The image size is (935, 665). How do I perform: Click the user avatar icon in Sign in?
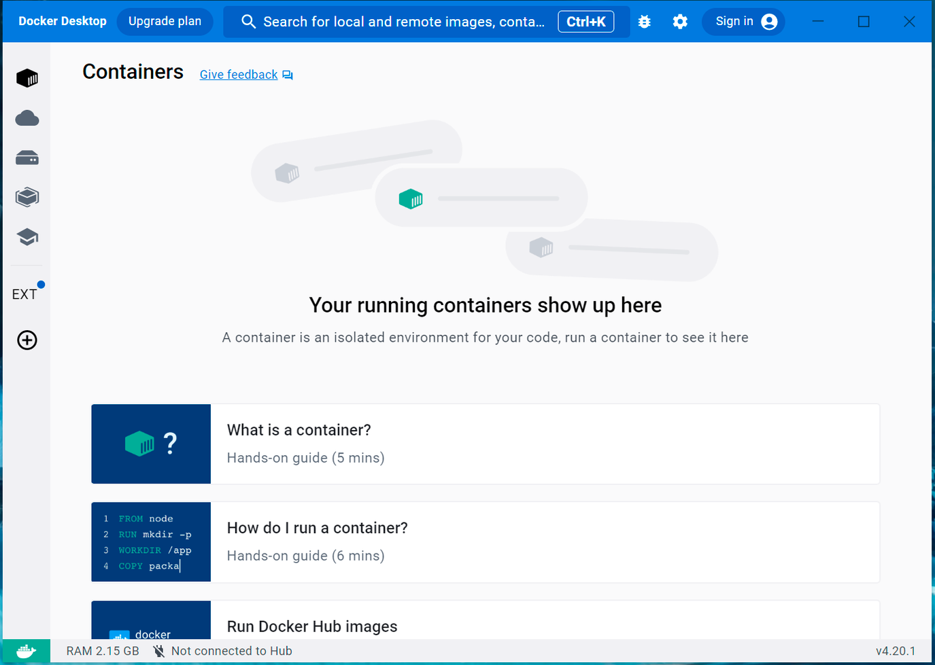click(x=769, y=22)
